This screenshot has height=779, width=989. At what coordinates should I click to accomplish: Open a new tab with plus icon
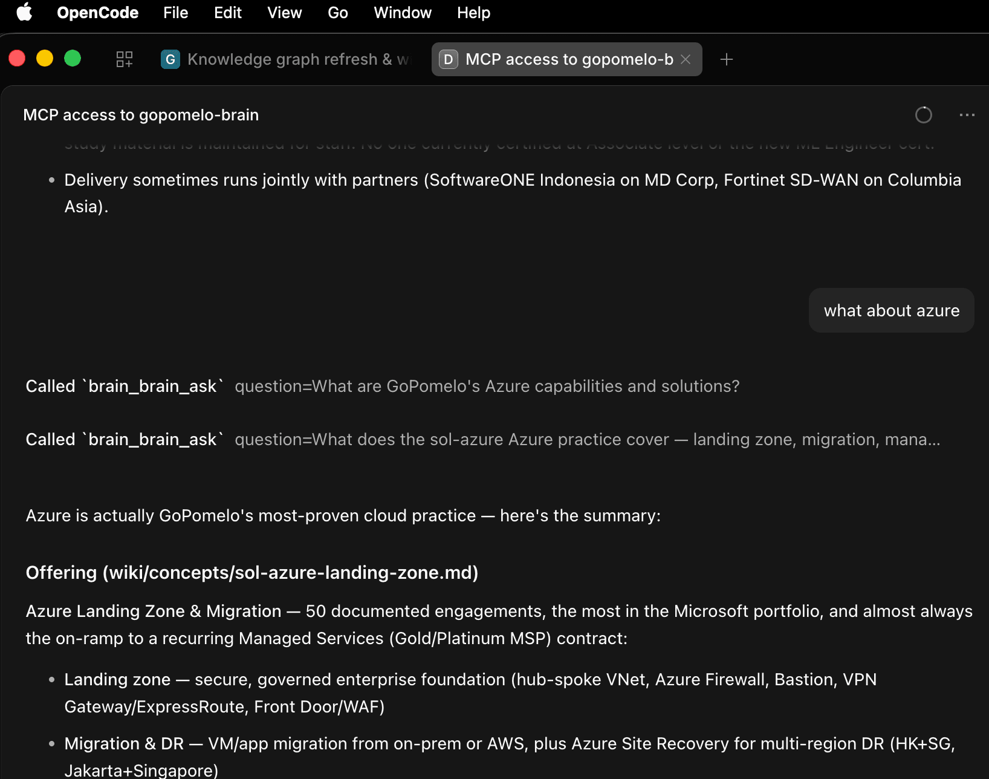(727, 59)
